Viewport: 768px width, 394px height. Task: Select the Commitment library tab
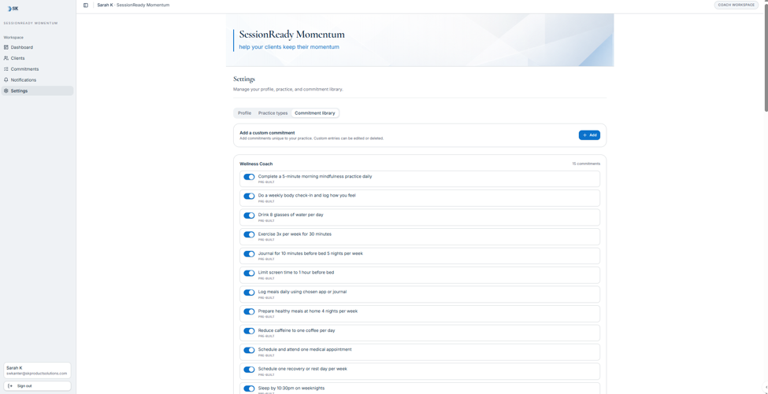coord(315,113)
